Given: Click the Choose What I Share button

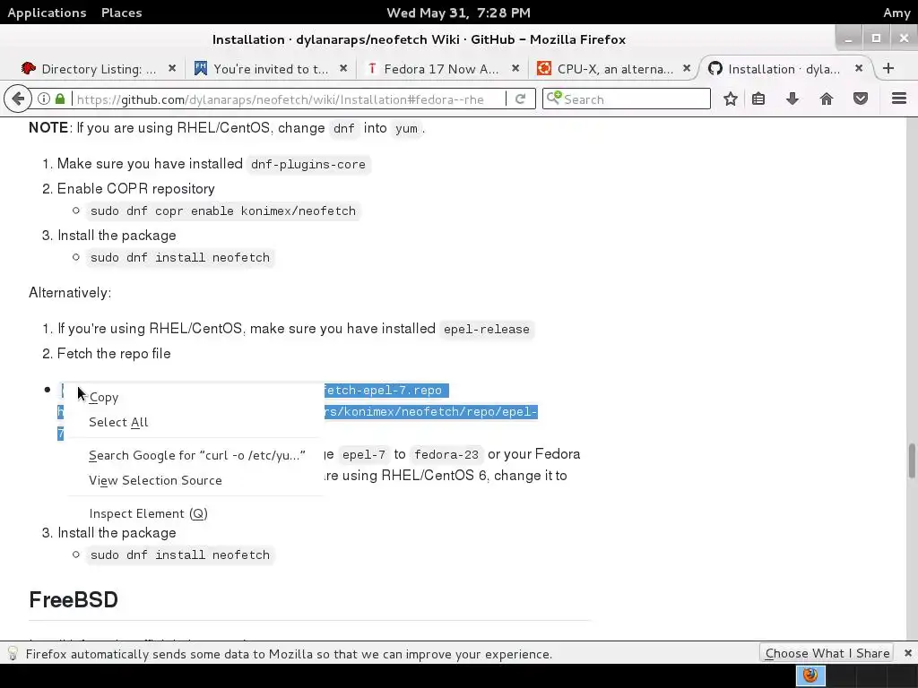Looking at the screenshot, I should pyautogui.click(x=827, y=653).
